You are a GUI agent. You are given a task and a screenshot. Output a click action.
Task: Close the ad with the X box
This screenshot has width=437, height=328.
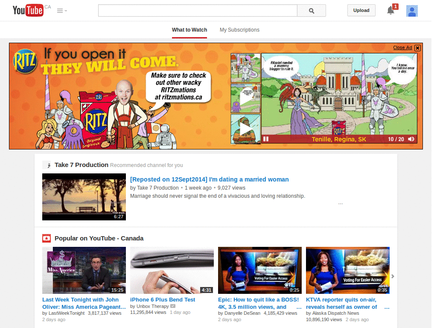coord(417,48)
